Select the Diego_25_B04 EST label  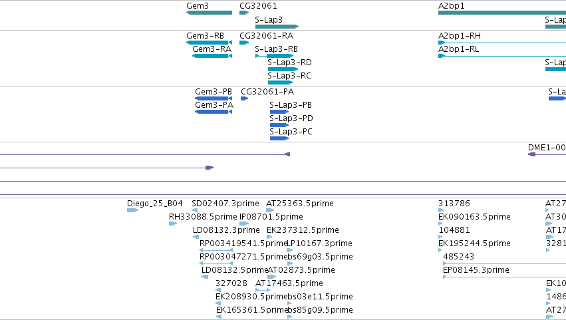154,204
